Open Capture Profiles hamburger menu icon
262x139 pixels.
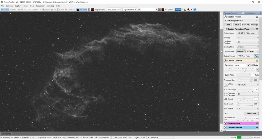coord(257,17)
